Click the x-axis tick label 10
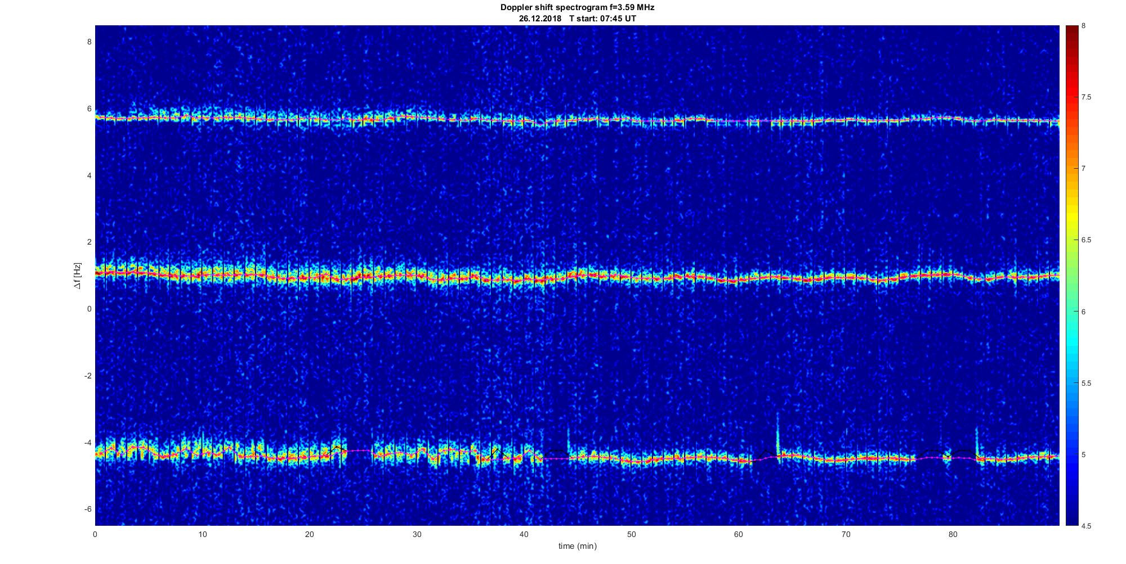 (202, 535)
